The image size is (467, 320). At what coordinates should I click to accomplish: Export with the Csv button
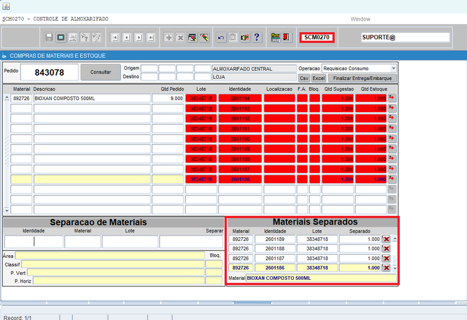[x=304, y=78]
